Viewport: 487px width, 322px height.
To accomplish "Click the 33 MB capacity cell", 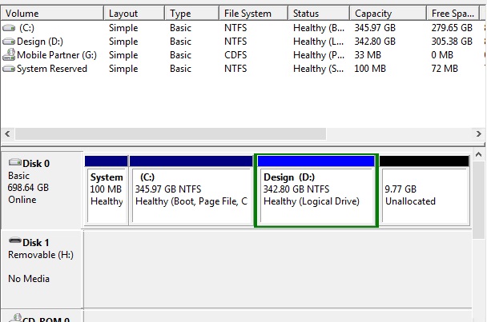I will pyautogui.click(x=368, y=55).
